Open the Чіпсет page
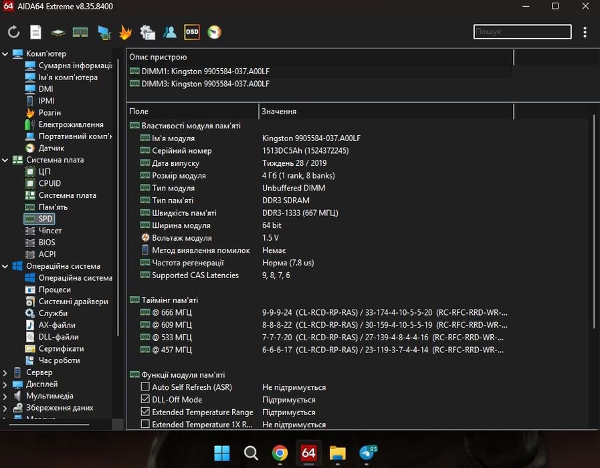Screen dimensions: 600x468 (x=43, y=231)
